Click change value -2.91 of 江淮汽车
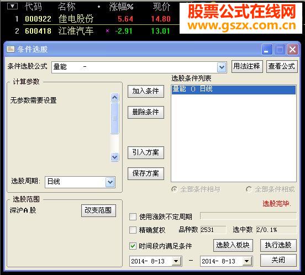 [x=124, y=31]
